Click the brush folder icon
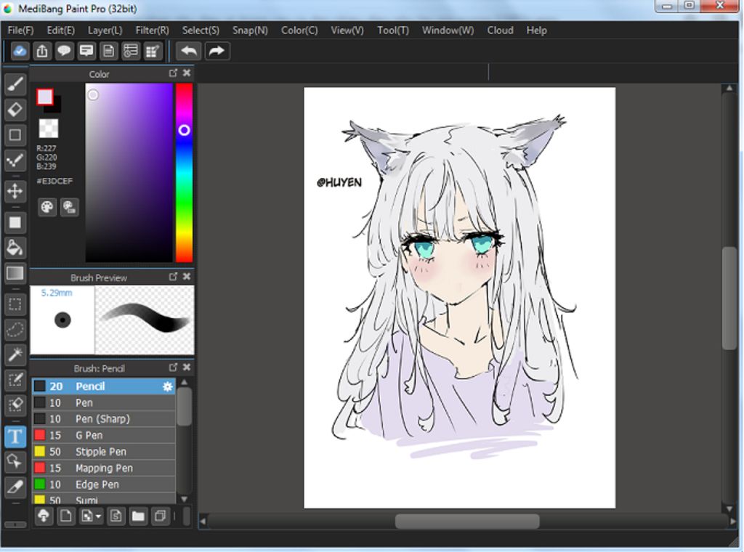This screenshot has width=744, height=552. [138, 516]
